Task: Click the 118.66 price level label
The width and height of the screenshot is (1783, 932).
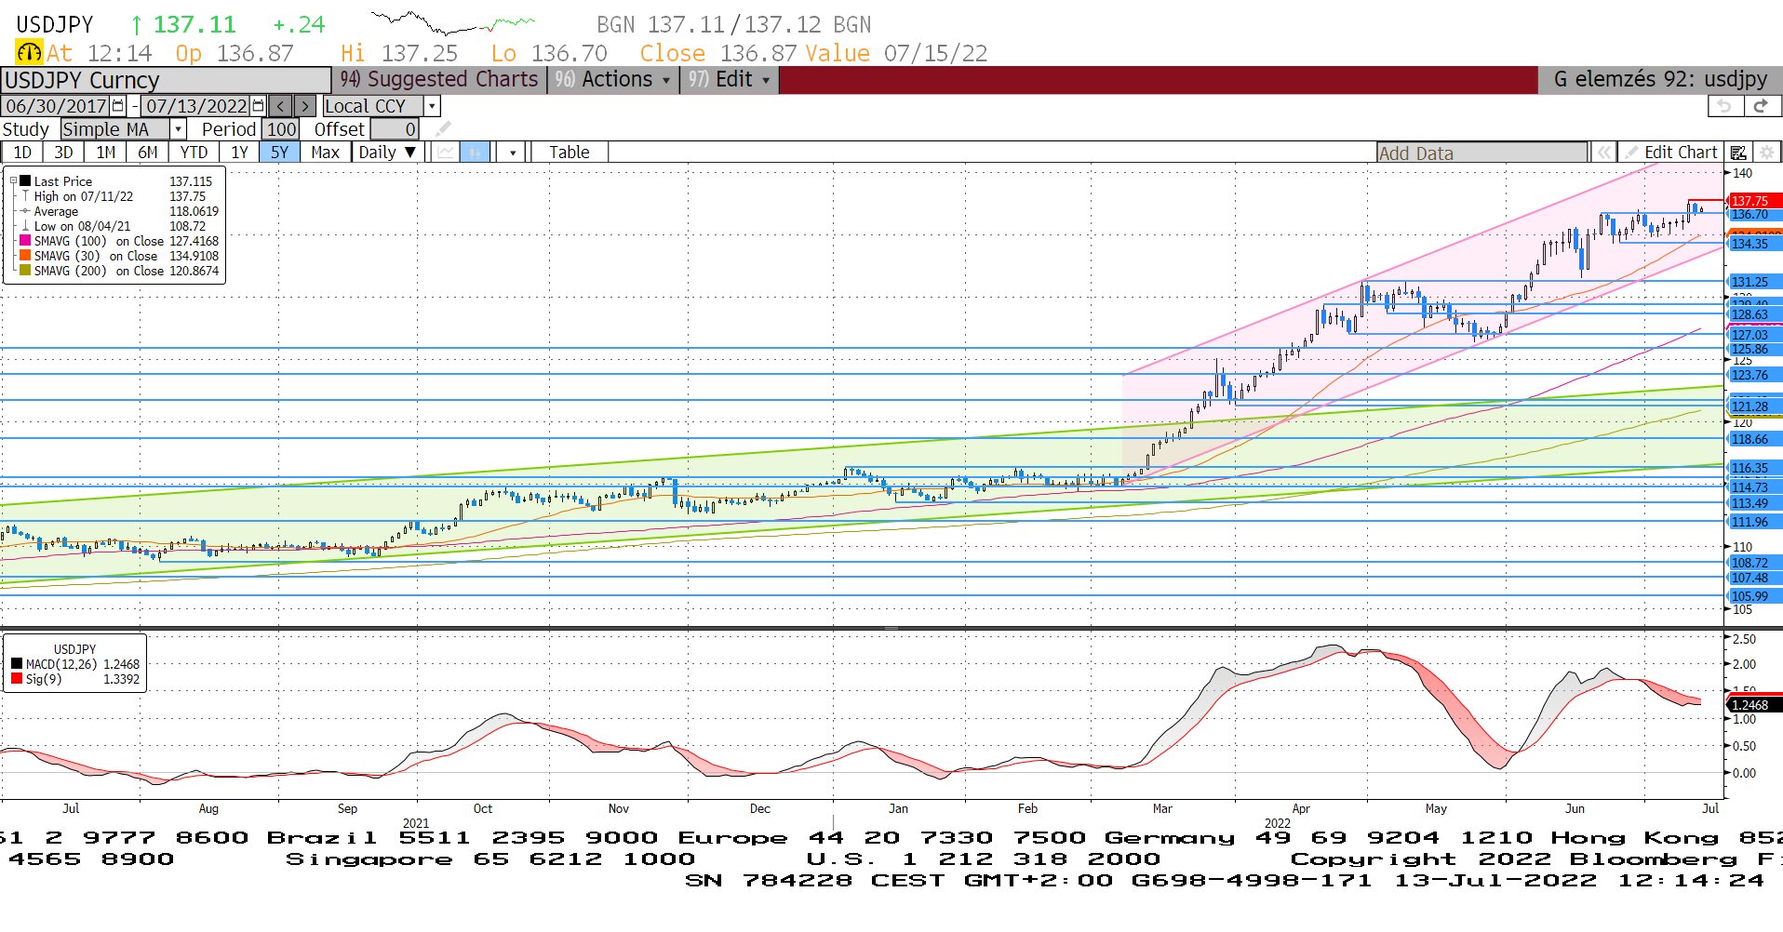Action: 1754,439
